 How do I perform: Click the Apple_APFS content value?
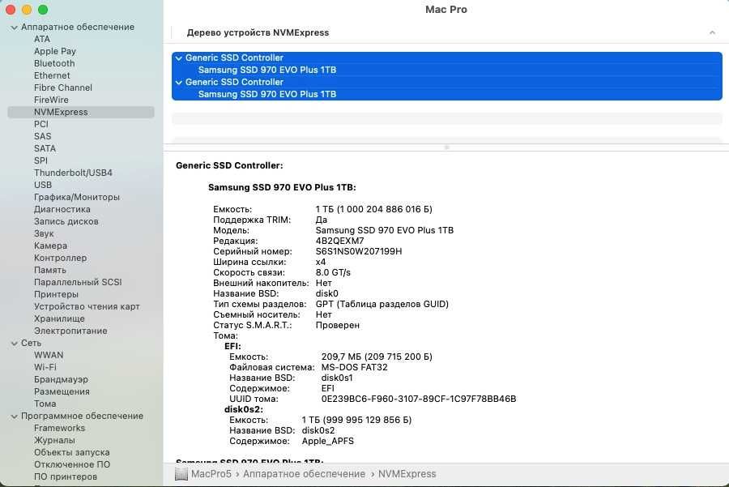tap(328, 441)
